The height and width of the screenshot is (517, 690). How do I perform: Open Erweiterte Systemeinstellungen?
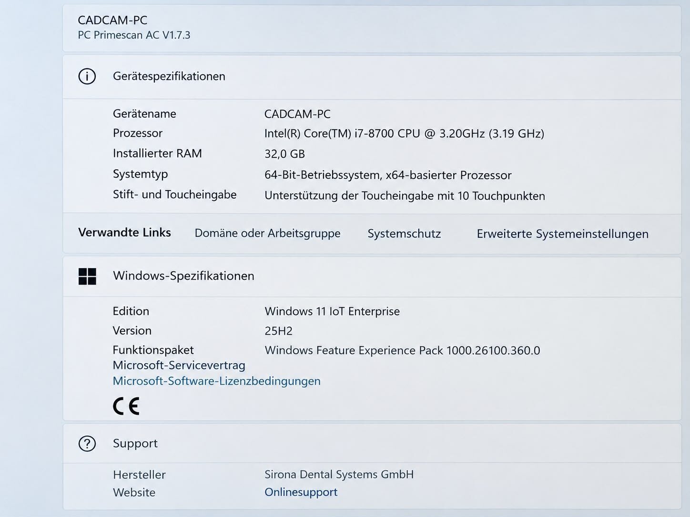(562, 234)
